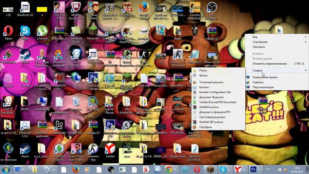
Task: Select the Template by Ozone folder
Action: [42, 81]
